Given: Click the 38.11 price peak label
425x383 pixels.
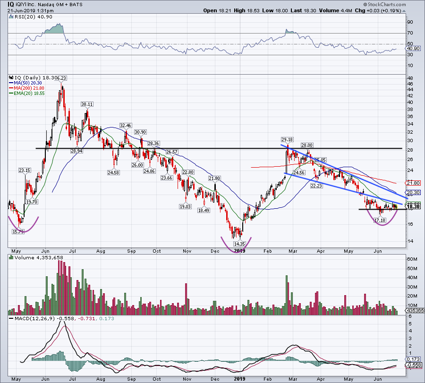Looking at the screenshot, I should (x=87, y=104).
